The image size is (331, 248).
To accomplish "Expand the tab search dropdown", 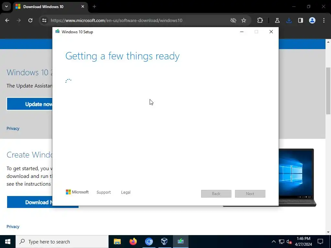I will click(6, 6).
